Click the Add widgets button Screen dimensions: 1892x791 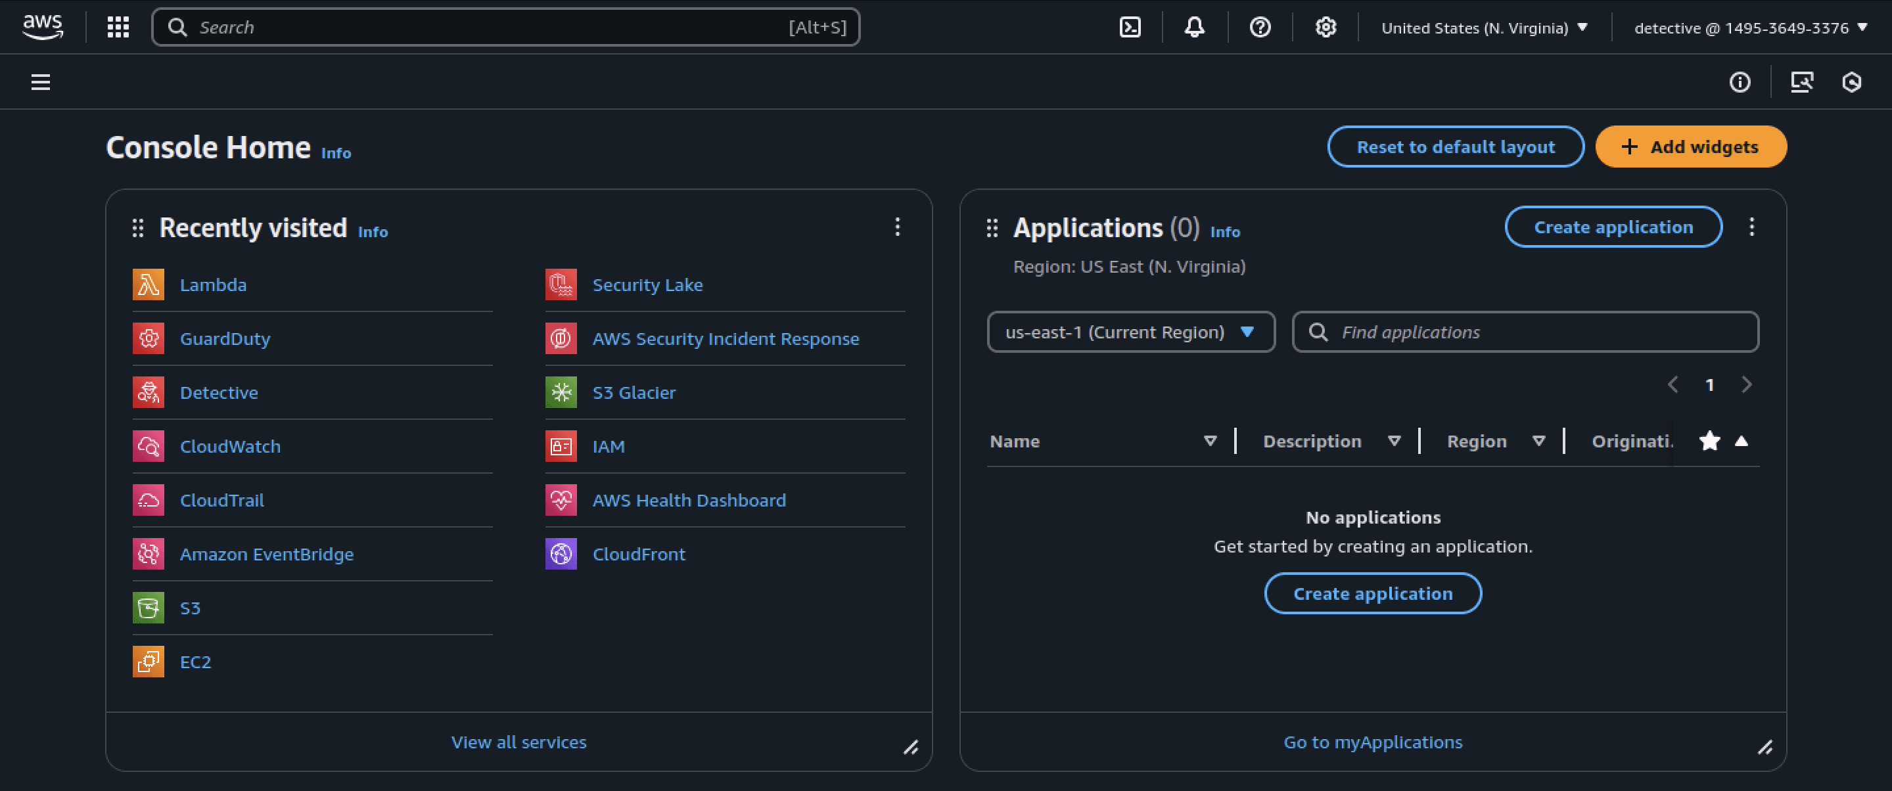[x=1691, y=147]
